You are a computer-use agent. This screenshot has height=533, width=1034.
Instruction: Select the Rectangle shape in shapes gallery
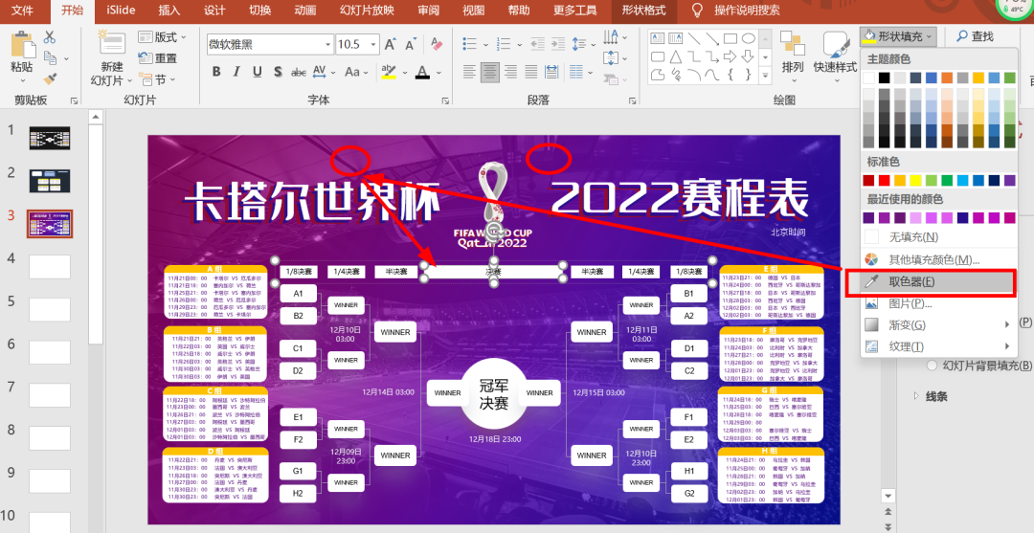pos(730,38)
